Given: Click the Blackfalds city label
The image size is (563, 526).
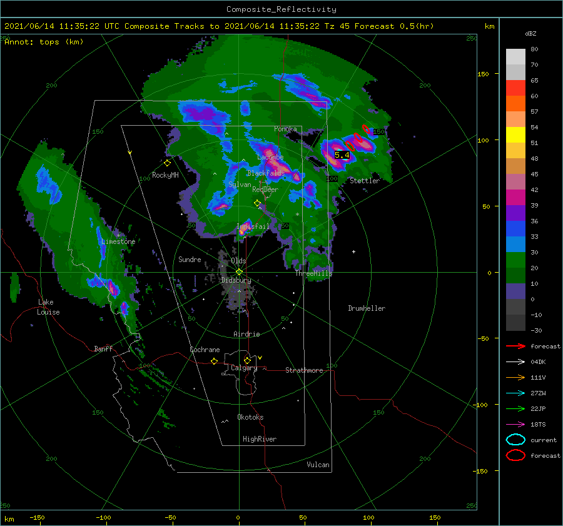Looking at the screenshot, I should (266, 173).
